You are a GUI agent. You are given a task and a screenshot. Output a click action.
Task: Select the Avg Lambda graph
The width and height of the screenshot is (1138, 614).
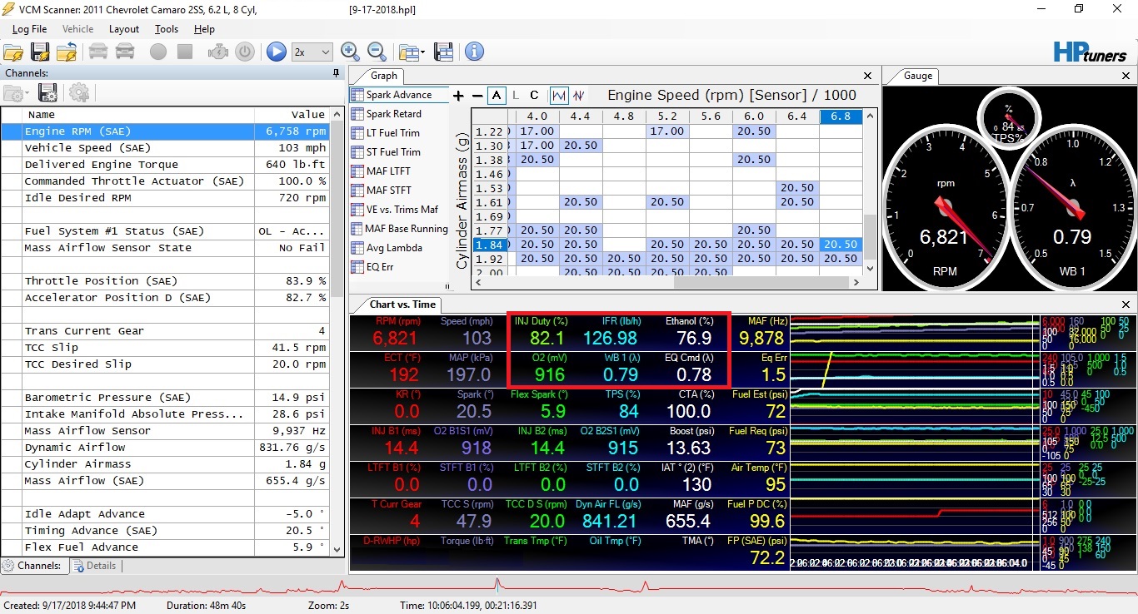(393, 248)
